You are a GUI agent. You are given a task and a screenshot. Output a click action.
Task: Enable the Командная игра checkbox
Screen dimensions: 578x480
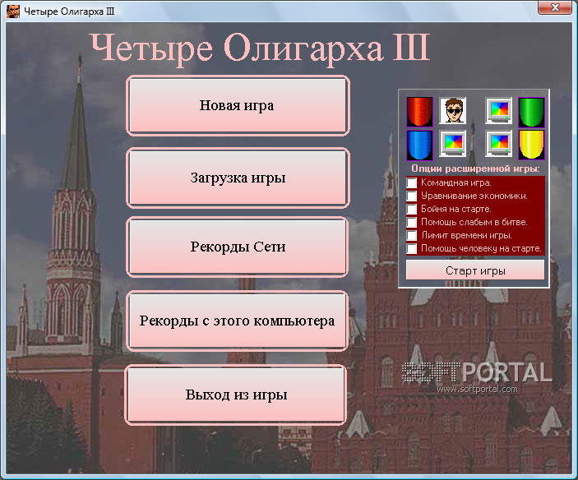click(x=411, y=182)
